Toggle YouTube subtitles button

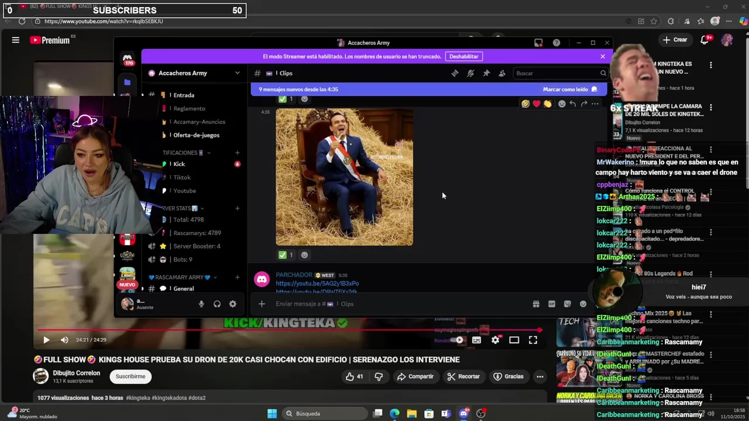pos(476,340)
